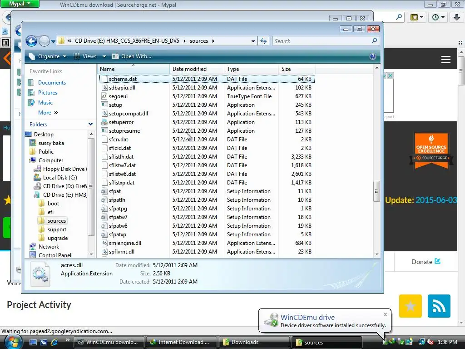
Task: Click Open With... in the toolbar
Action: [132, 56]
